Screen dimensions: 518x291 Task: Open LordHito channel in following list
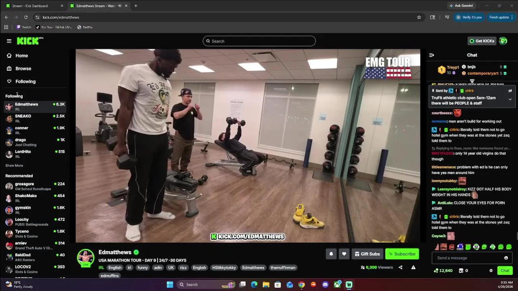(x=35, y=154)
